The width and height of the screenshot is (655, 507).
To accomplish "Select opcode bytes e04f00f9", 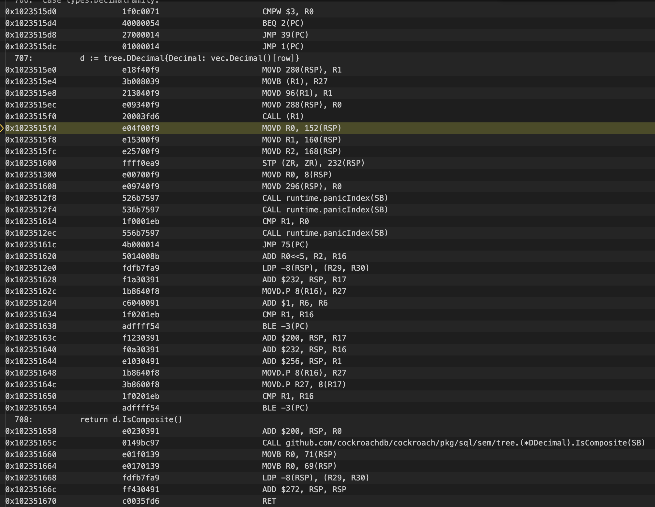I will (x=140, y=128).
